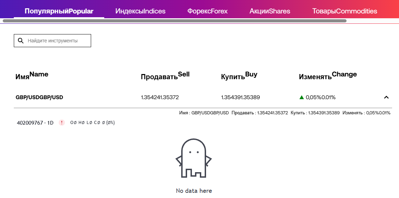Click the chart symbol 402009767 · 1D
399x198 pixels.
(x=35, y=123)
